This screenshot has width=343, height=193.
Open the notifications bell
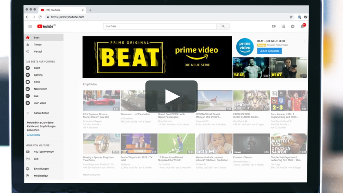click(302, 26)
